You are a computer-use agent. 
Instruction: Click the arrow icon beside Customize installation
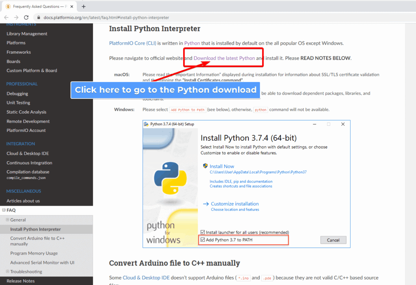[206, 204]
